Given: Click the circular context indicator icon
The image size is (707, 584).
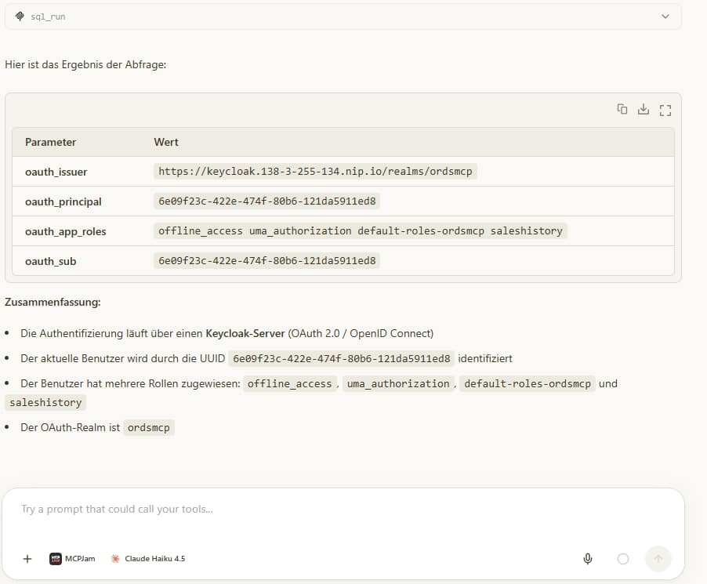Looking at the screenshot, I should [x=622, y=559].
